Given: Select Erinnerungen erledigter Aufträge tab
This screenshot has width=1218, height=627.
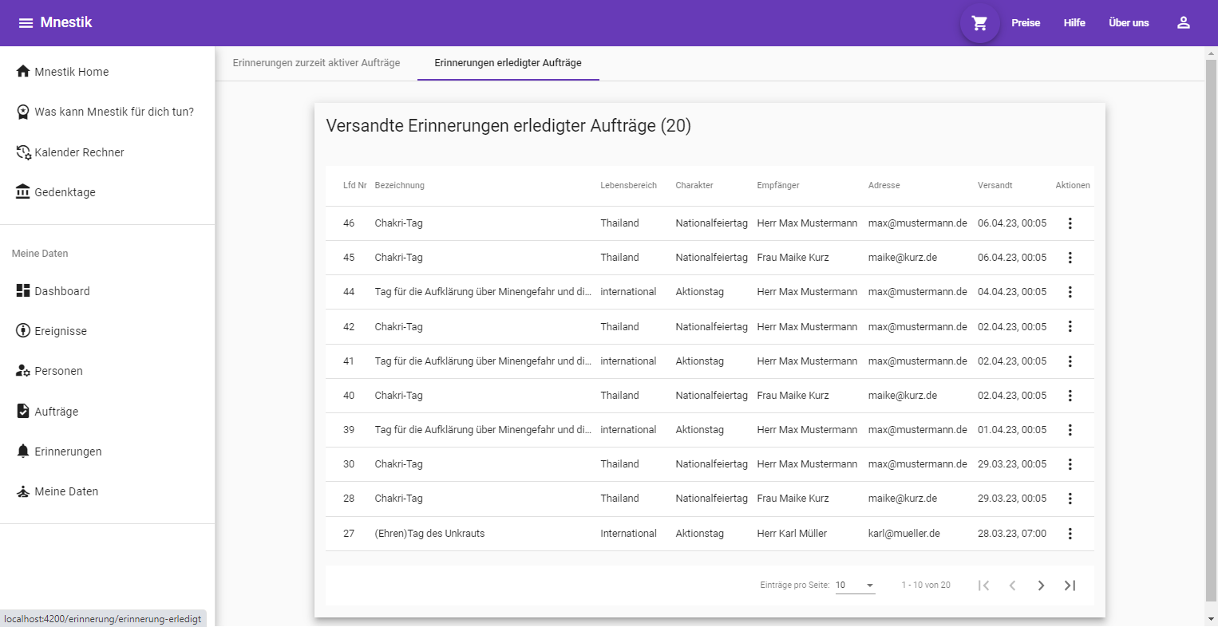Looking at the screenshot, I should tap(508, 63).
